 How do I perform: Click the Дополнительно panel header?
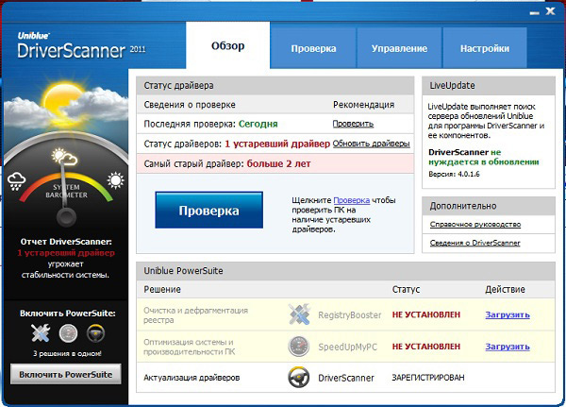(489, 206)
